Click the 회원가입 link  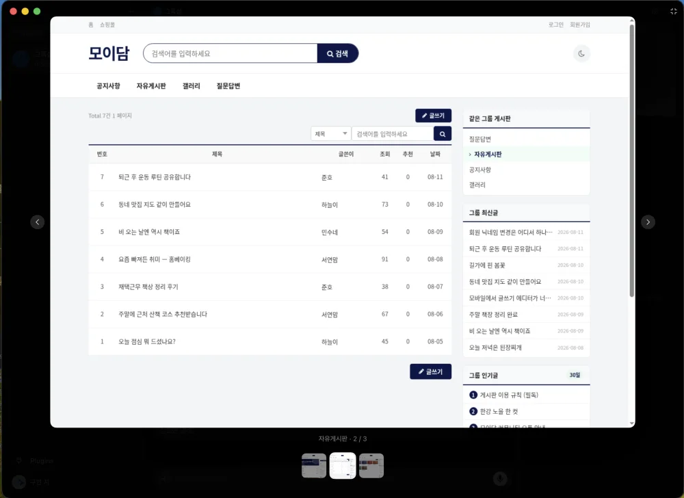580,25
